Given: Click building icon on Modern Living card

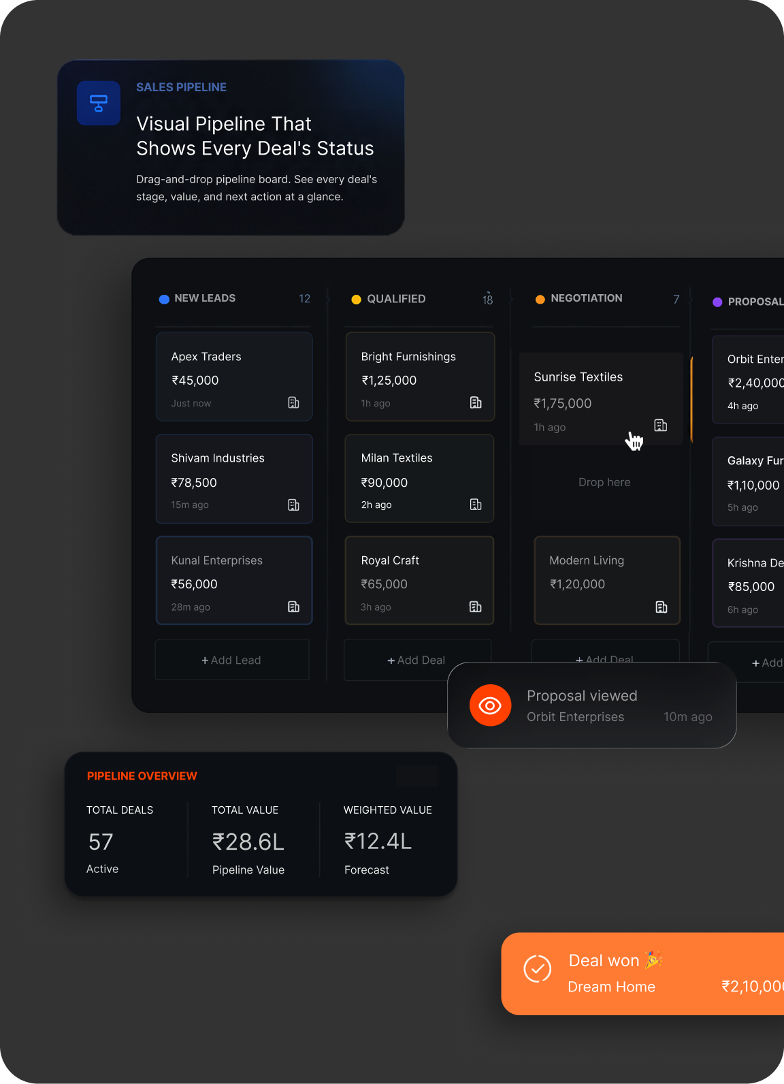Looking at the screenshot, I should [661, 607].
